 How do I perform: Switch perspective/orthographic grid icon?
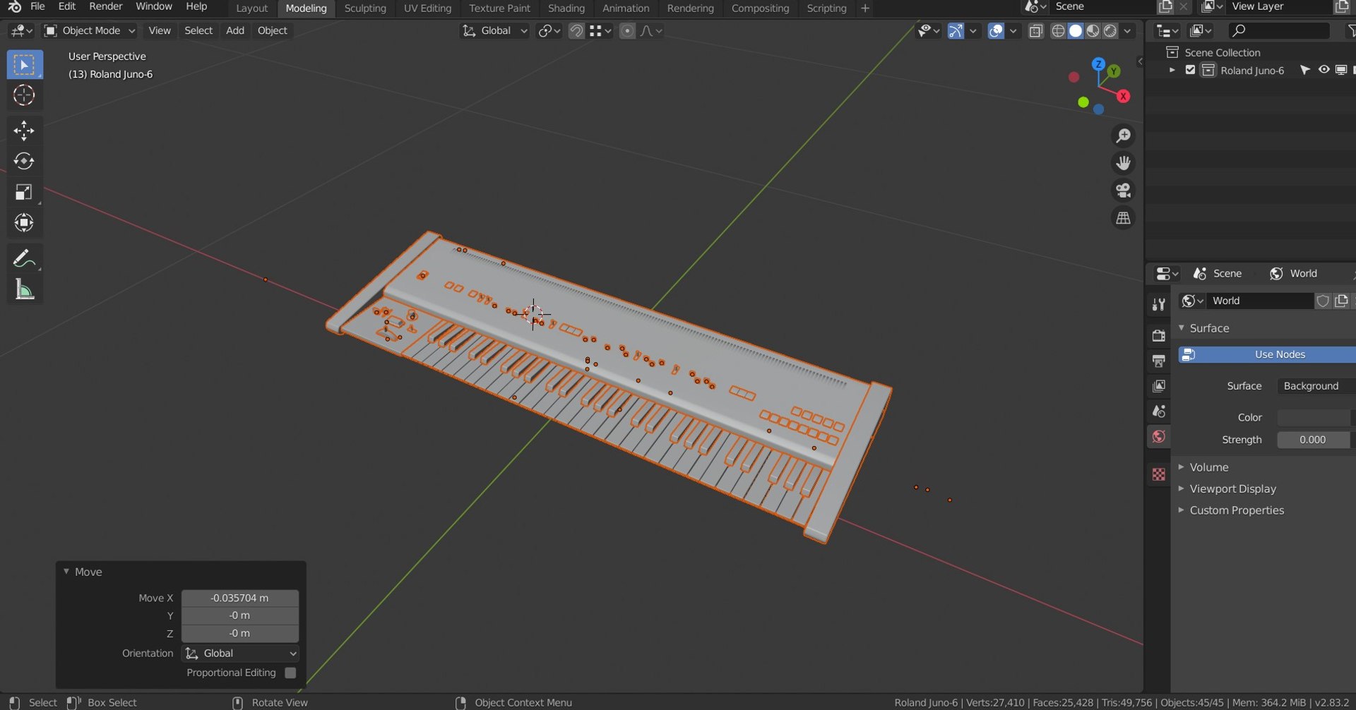1123,218
